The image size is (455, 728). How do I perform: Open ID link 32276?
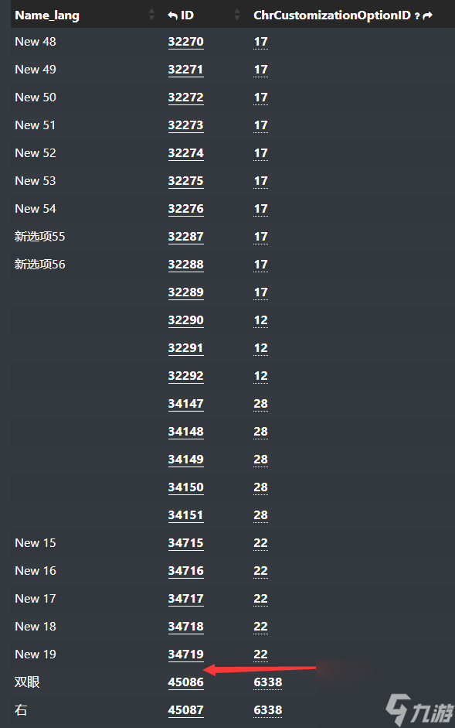pos(185,209)
